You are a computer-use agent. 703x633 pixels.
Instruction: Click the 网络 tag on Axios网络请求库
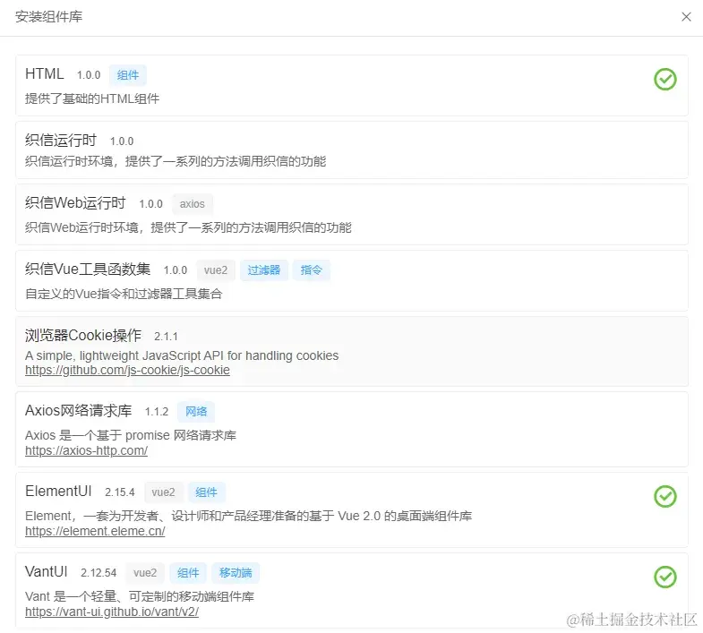click(x=196, y=412)
